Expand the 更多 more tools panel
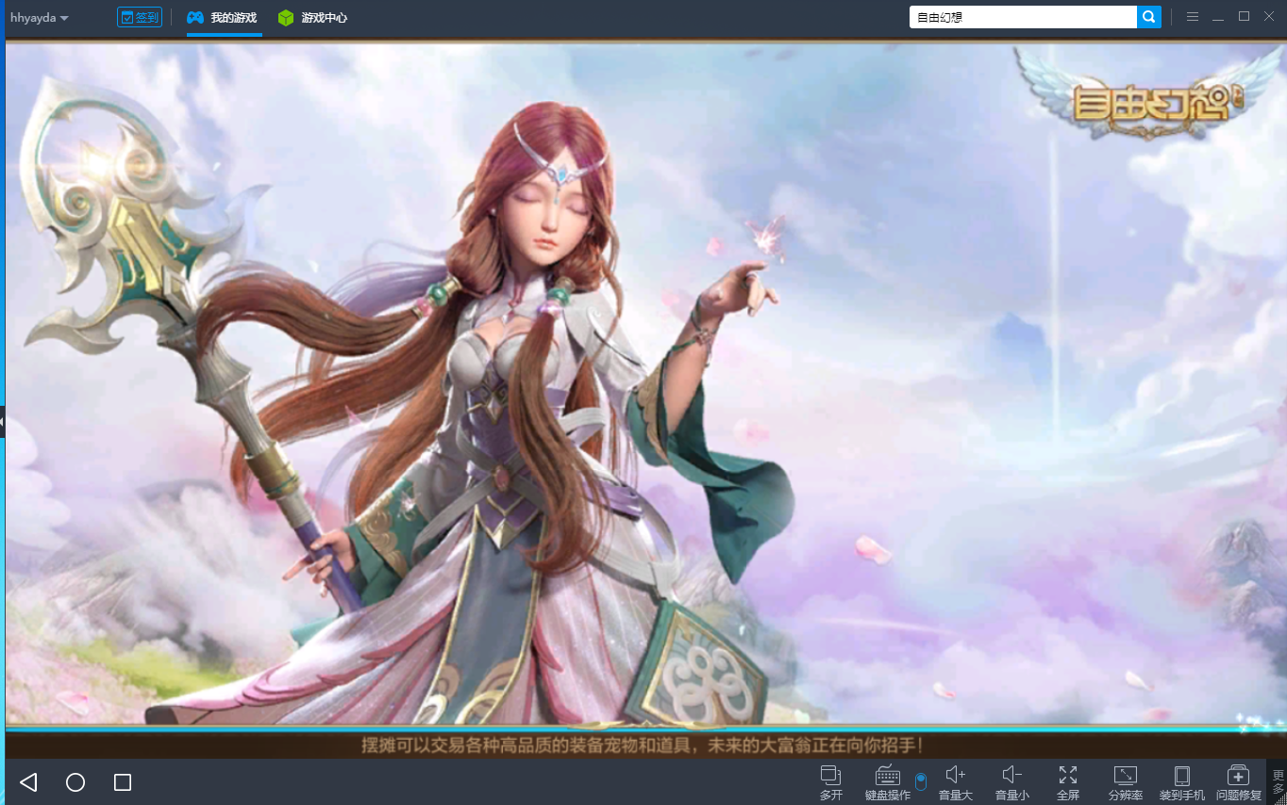1287x805 pixels. [1278, 782]
